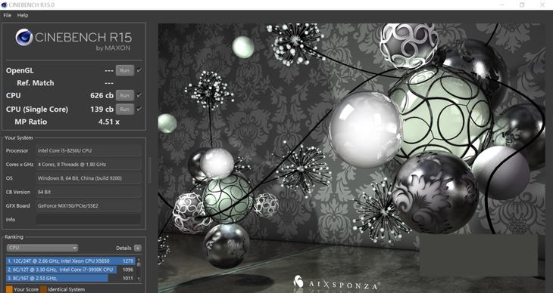This screenshot has width=553, height=293.
Task: Click the Cinebench R15 logo sphere
Action: pyautogui.click(x=24, y=37)
